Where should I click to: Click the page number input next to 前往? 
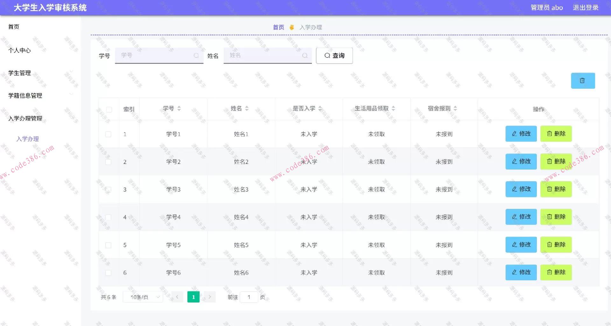click(249, 297)
